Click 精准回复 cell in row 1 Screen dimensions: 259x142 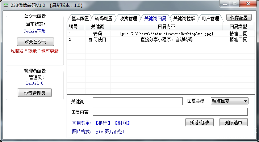click(238, 34)
